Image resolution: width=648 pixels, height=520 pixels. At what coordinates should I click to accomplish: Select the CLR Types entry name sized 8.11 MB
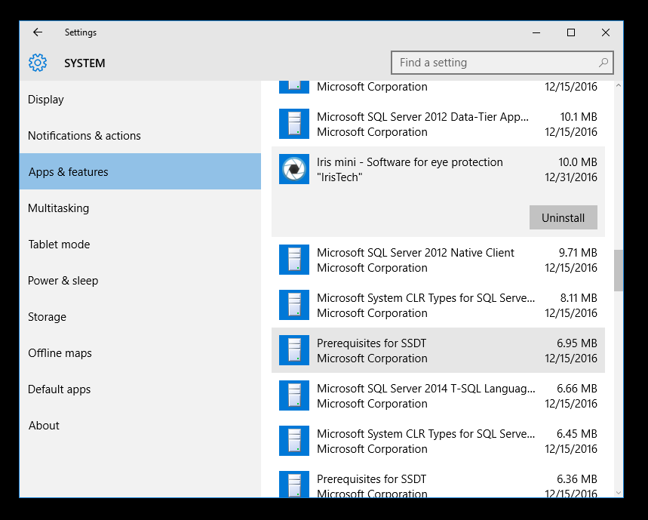pyautogui.click(x=425, y=298)
